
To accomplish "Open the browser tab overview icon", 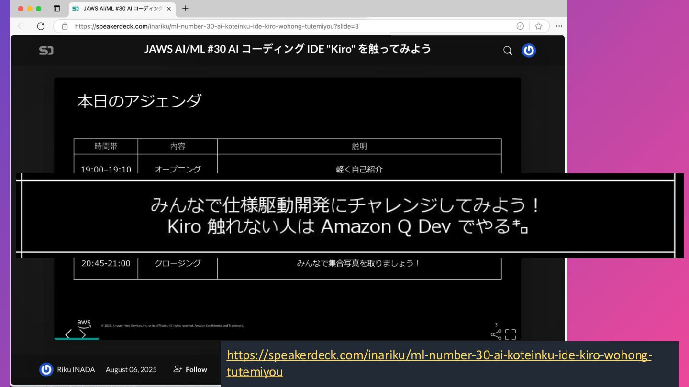I will coord(56,9).
